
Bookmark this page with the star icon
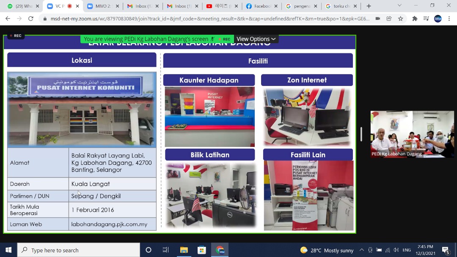point(400,19)
